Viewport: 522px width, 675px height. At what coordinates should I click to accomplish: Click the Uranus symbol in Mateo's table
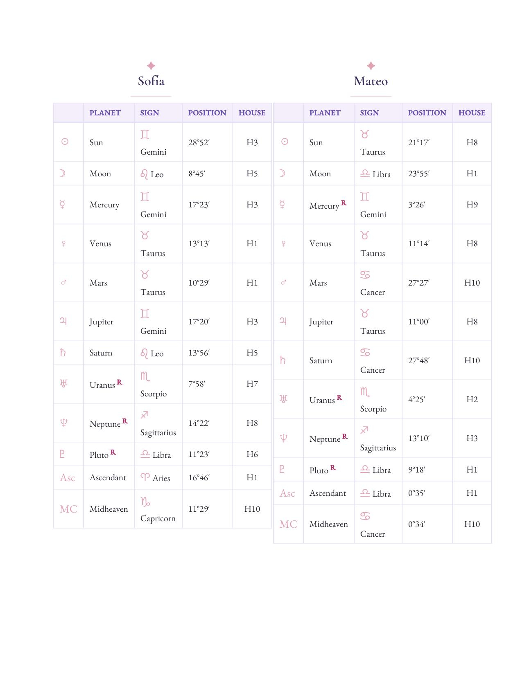pos(283,398)
